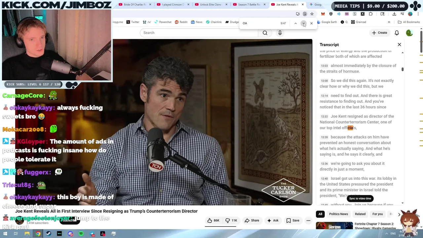
Task: Open News bookmark
Action: coord(196,22)
